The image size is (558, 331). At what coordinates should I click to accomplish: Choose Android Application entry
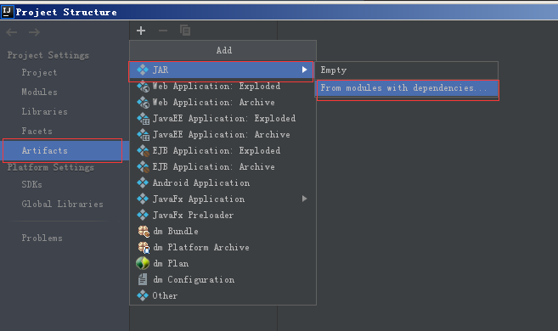pyautogui.click(x=223, y=182)
